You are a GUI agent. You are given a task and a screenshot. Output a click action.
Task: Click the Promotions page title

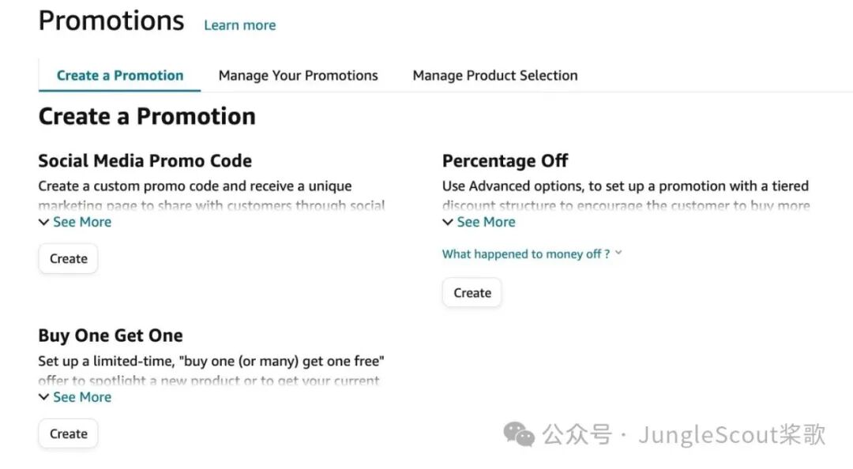coord(111,21)
